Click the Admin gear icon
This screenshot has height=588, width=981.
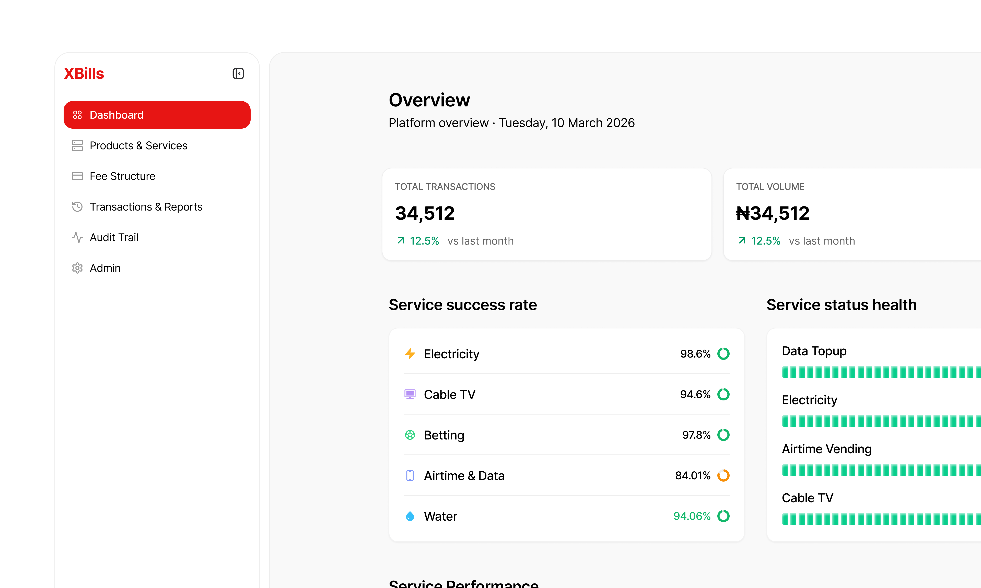(x=77, y=268)
